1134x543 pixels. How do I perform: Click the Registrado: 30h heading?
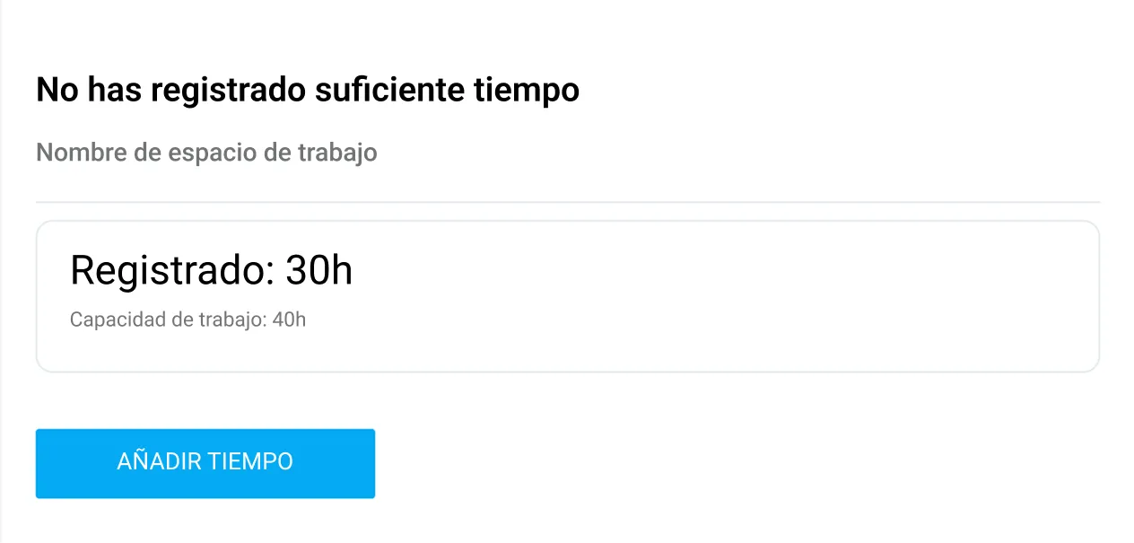212,269
